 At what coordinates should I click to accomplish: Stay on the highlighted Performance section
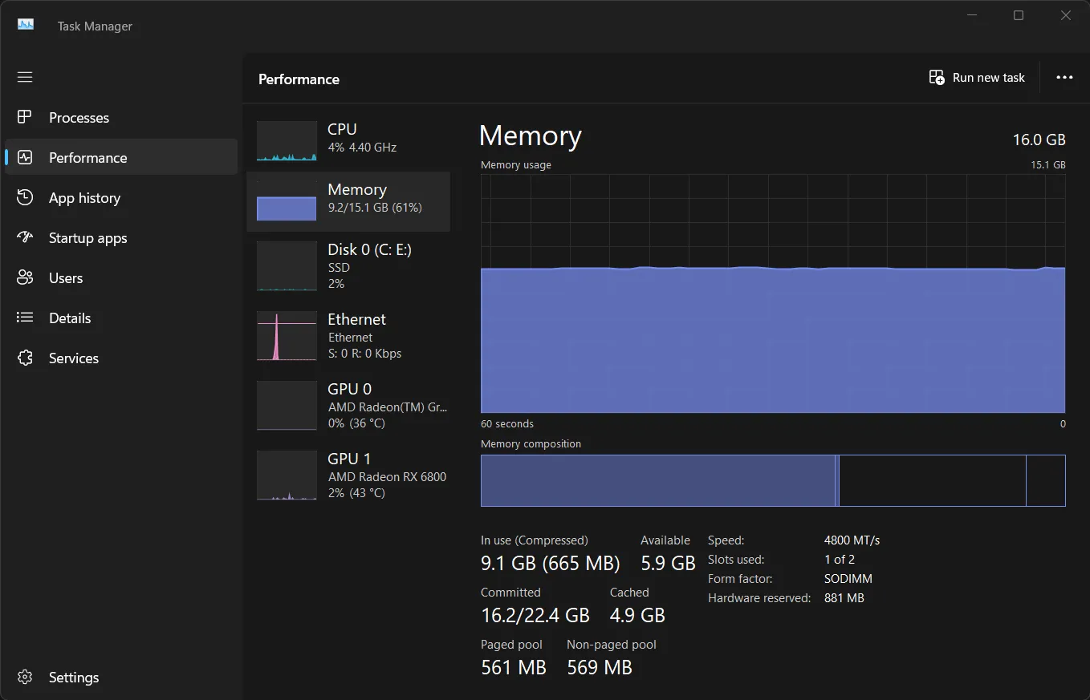[x=87, y=157]
